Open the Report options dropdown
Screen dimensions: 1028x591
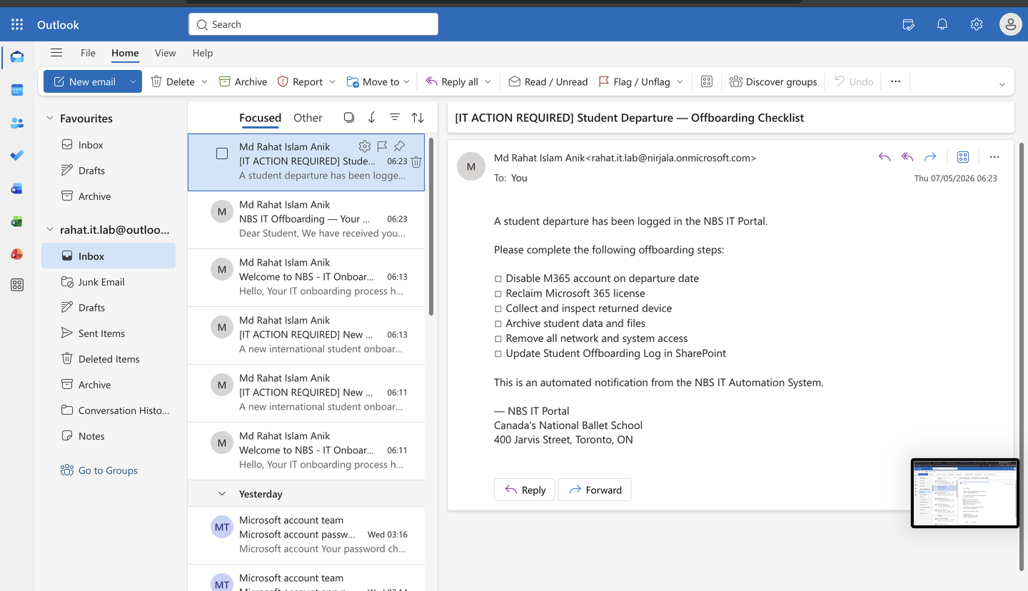(332, 81)
